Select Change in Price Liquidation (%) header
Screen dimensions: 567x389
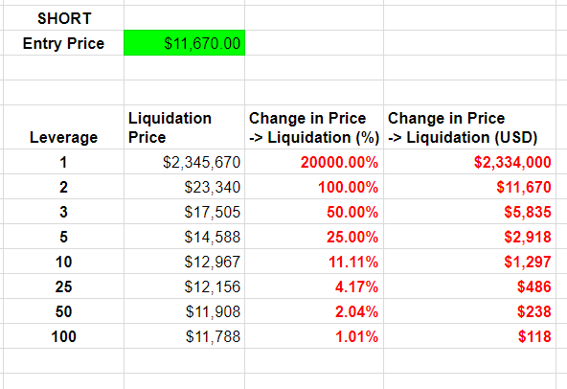(x=314, y=127)
